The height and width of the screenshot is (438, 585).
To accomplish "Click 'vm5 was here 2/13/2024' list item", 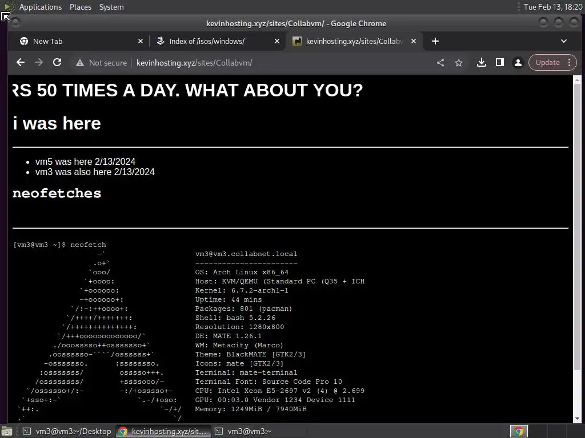I will pos(85,161).
